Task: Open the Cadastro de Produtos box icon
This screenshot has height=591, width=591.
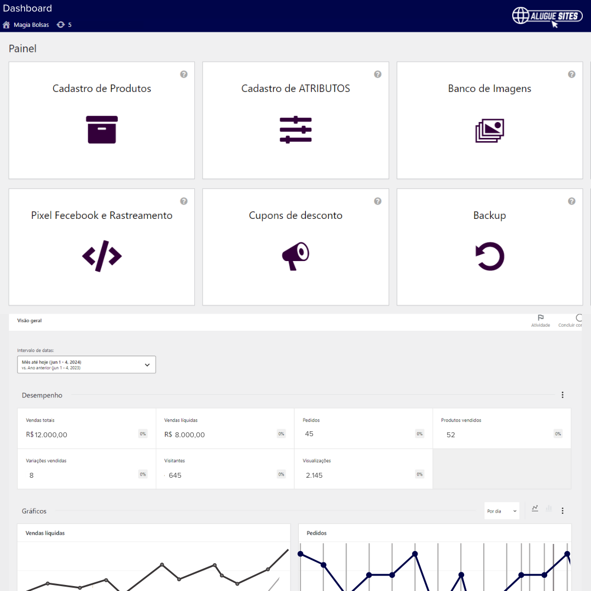Action: pyautogui.click(x=102, y=130)
